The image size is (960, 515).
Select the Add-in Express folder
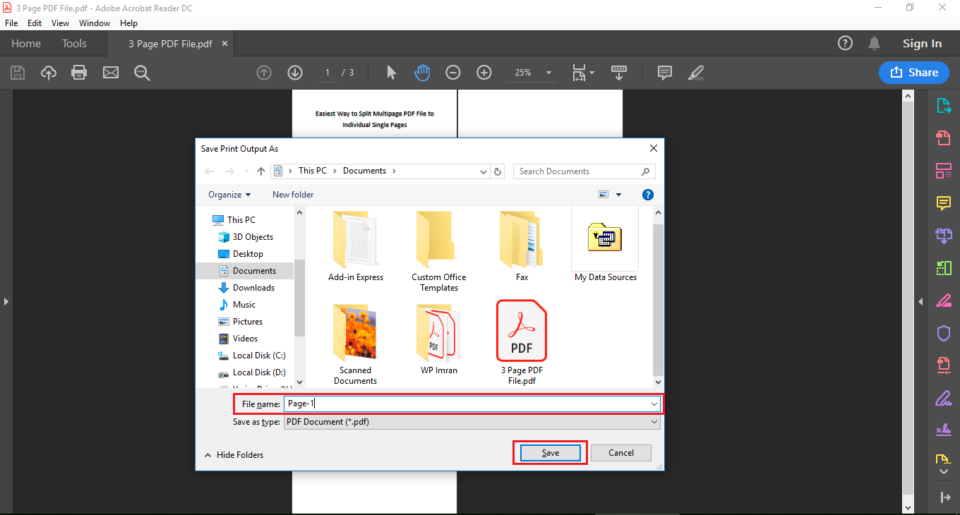[x=356, y=247]
